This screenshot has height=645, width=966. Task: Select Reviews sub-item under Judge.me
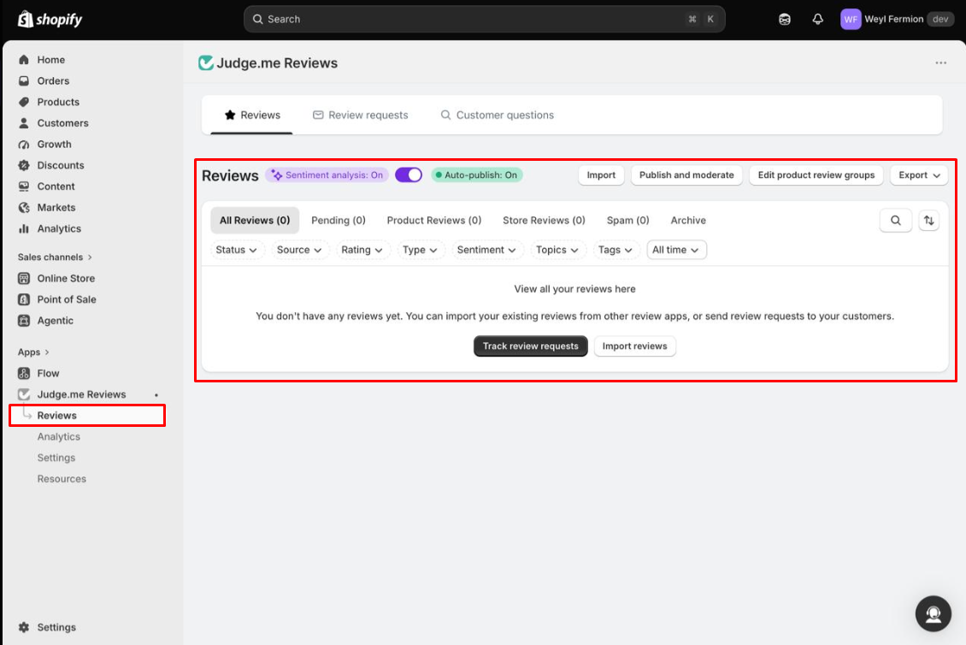pyautogui.click(x=87, y=416)
